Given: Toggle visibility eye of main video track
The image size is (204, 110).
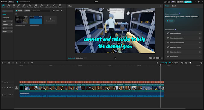Looking at the screenshot, I should click(7, 88).
